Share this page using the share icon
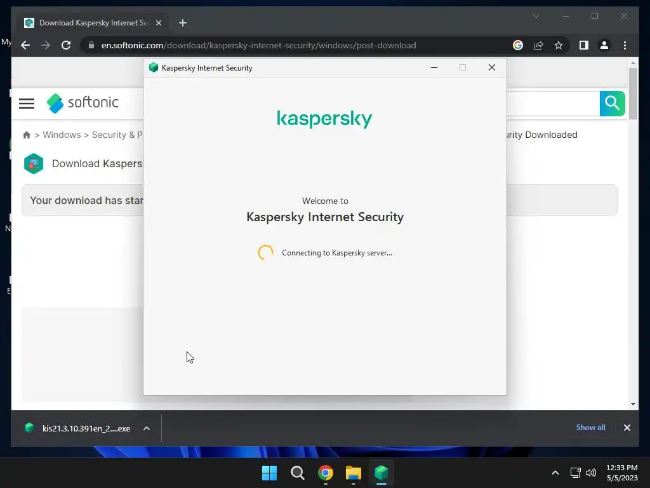This screenshot has height=488, width=650. coord(538,45)
